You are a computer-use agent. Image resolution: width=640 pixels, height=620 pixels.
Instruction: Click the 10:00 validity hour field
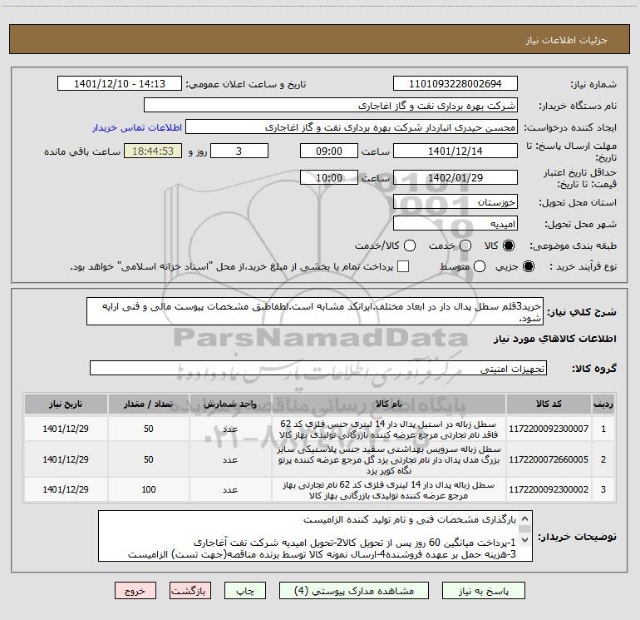(329, 178)
